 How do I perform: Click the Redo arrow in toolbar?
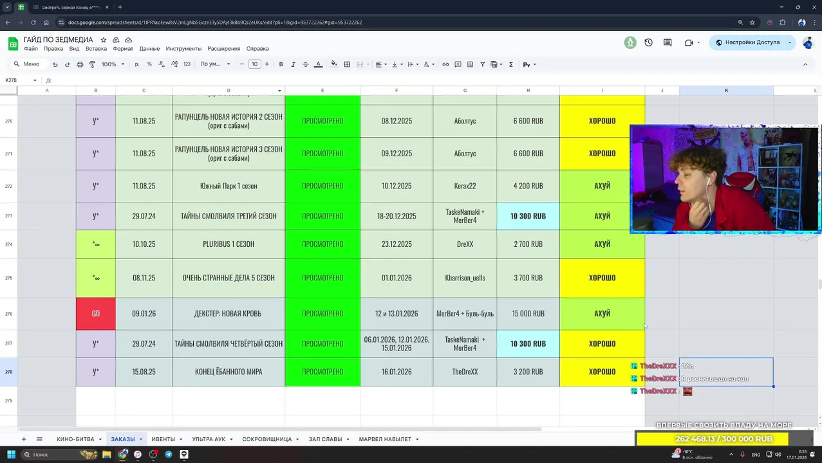pyautogui.click(x=67, y=64)
